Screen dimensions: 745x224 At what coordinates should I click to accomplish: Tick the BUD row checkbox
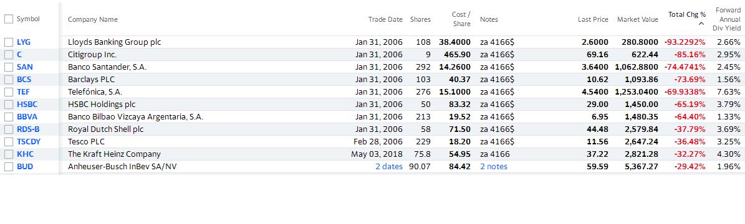pyautogui.click(x=9, y=167)
